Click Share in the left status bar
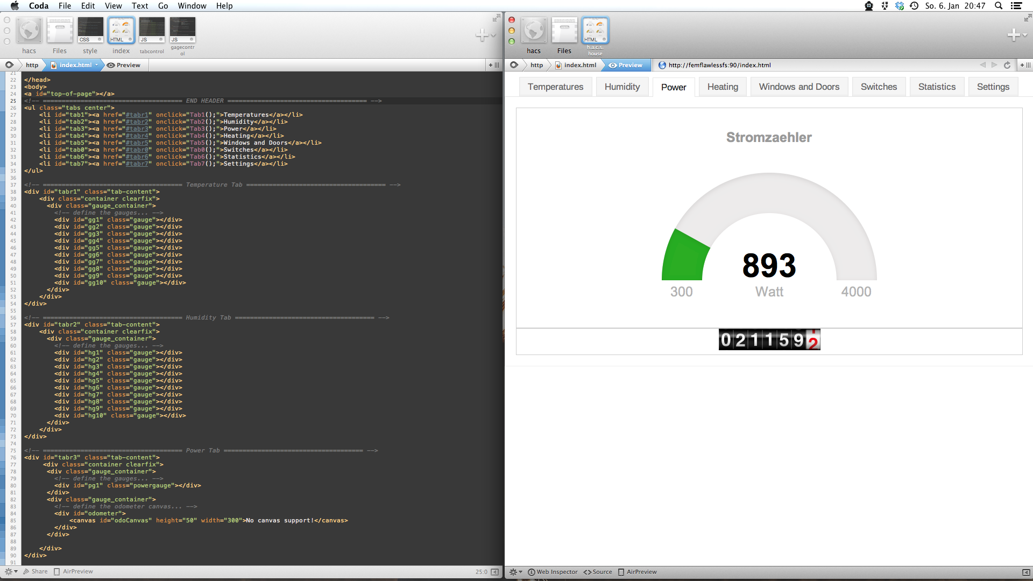 click(x=36, y=572)
